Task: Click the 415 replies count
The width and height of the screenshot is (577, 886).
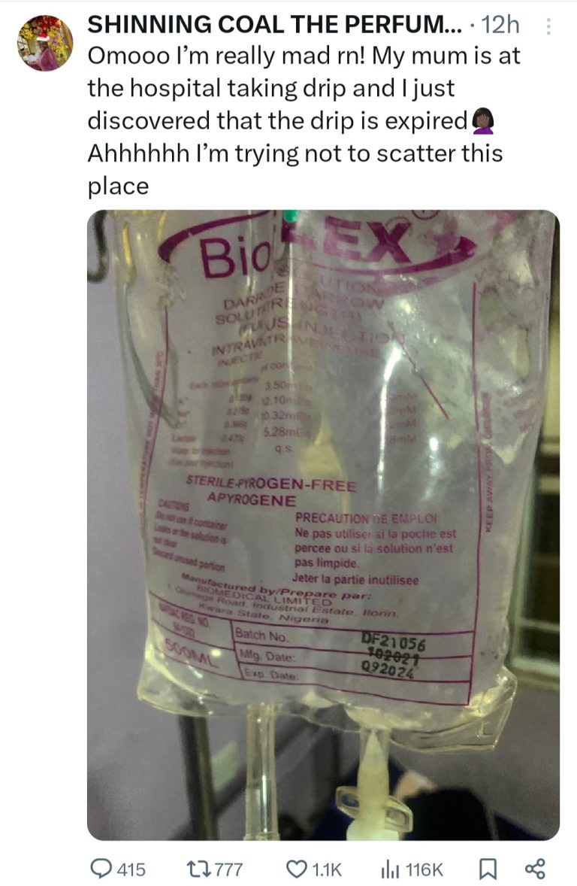Action: [x=131, y=869]
